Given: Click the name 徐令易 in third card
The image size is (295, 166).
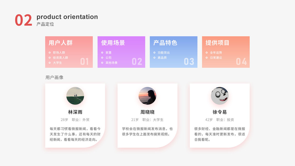Looking at the screenshot, I should [x=220, y=112].
